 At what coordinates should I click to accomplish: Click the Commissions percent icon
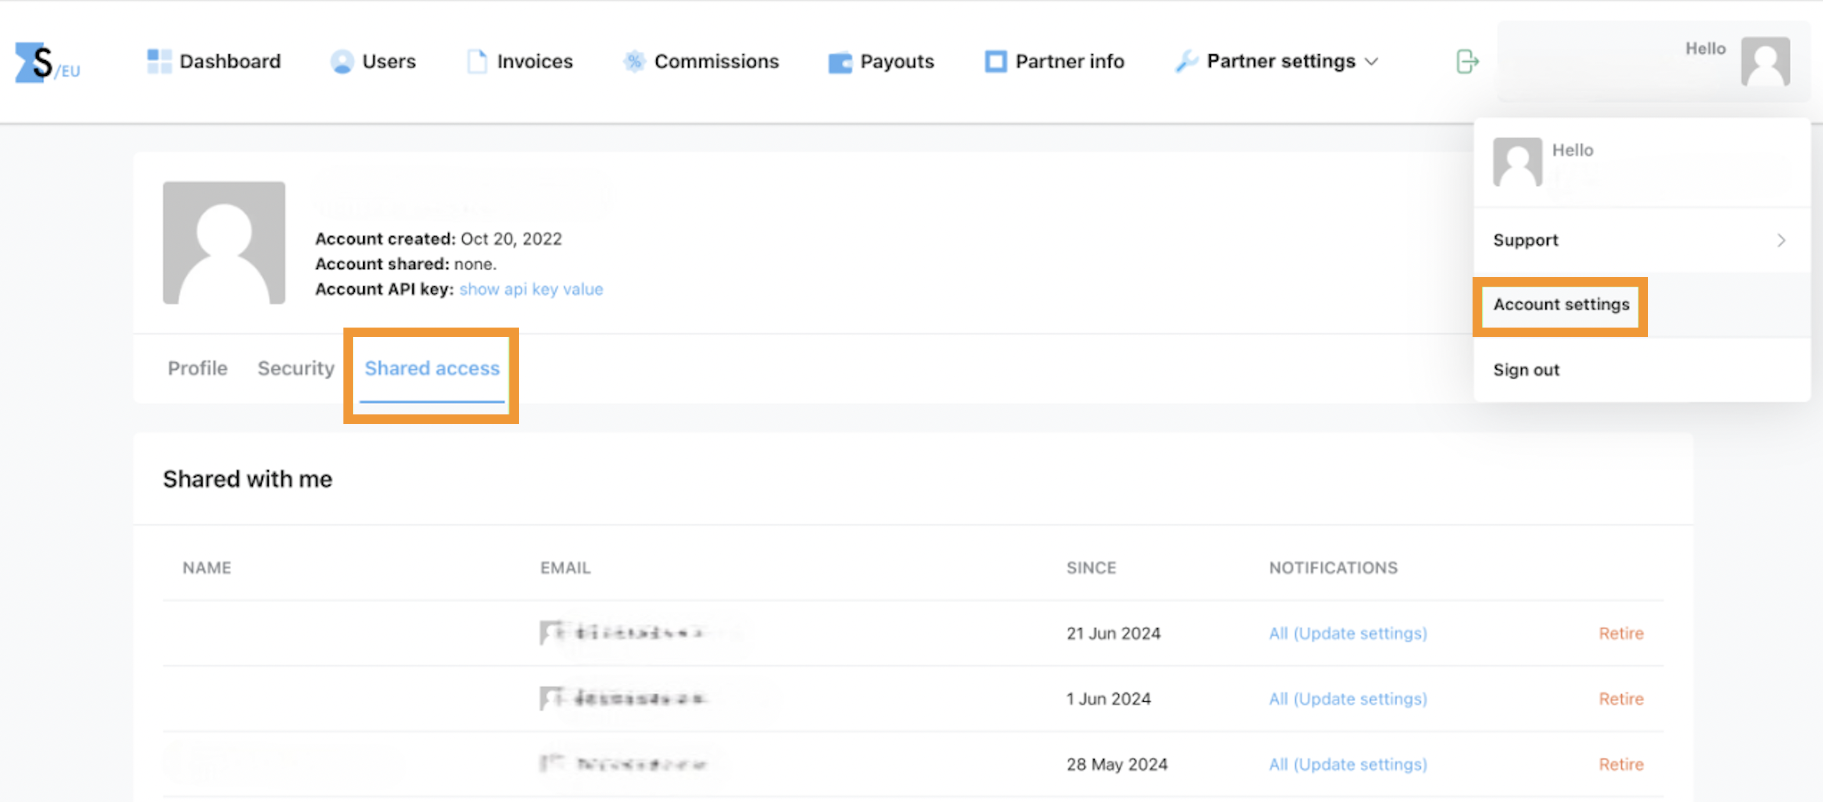[634, 61]
